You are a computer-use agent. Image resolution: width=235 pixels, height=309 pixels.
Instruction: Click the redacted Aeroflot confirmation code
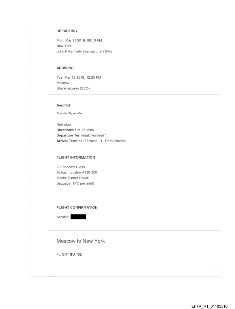(x=78, y=217)
